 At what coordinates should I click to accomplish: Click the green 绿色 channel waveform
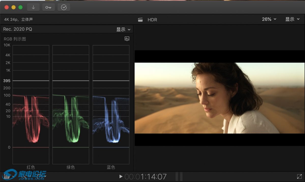click(x=71, y=117)
